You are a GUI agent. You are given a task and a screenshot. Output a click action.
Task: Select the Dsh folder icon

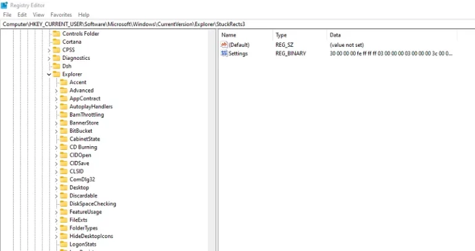(56, 66)
